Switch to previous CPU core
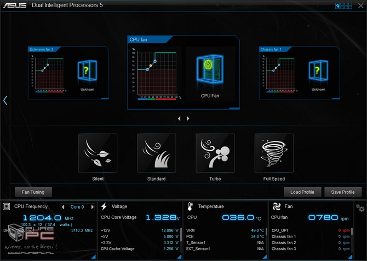367x261 pixels. click(63, 207)
